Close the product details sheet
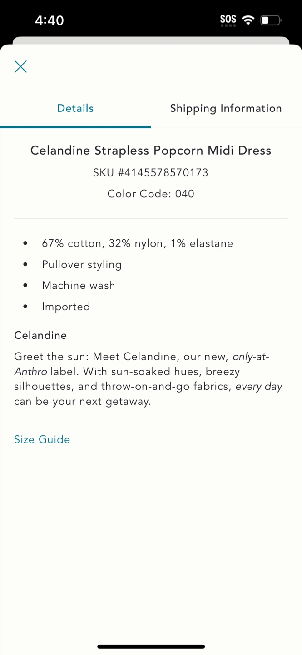The height and width of the screenshot is (655, 302). coord(20,66)
